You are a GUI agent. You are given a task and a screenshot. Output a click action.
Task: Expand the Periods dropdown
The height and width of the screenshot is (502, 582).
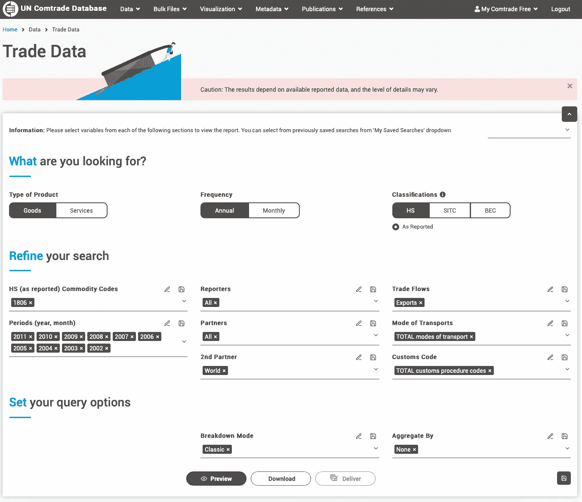(184, 341)
